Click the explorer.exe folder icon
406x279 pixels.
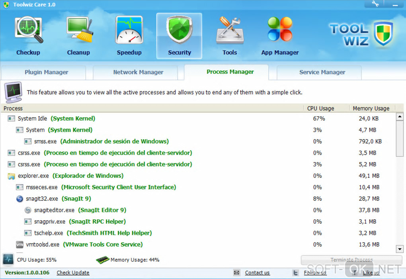tap(11, 176)
